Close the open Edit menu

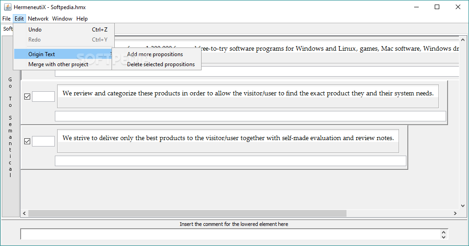coord(19,19)
